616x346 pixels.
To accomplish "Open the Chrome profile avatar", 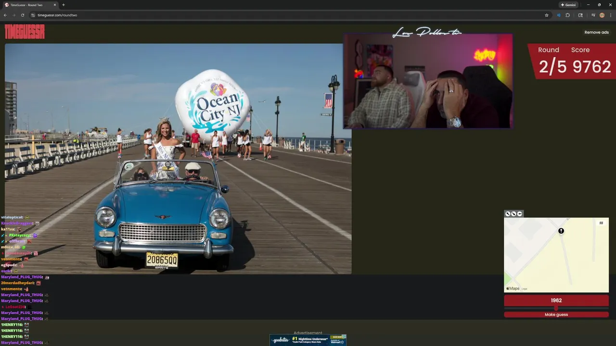I will point(602,15).
